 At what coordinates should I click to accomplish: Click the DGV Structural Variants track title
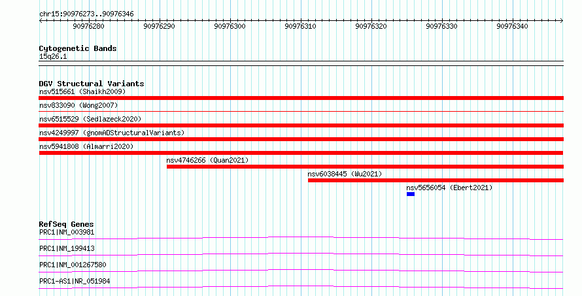(x=92, y=84)
